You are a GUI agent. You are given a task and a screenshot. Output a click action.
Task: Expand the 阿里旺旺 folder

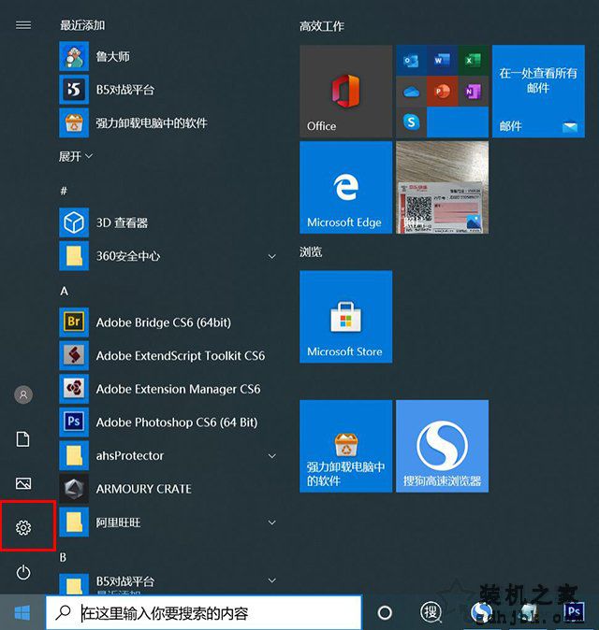[x=272, y=523]
